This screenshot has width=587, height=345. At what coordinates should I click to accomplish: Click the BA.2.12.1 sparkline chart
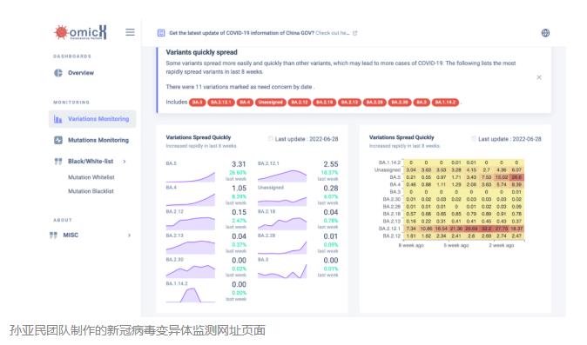pyautogui.click(x=282, y=176)
